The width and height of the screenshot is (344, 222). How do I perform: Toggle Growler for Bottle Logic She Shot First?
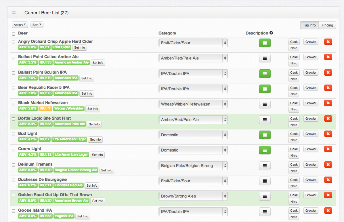click(x=311, y=119)
